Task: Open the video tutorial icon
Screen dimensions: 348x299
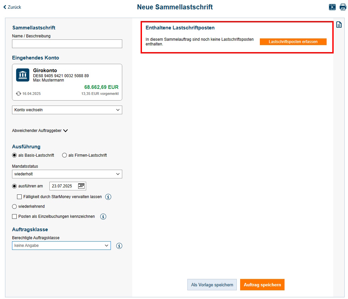Action: point(332,7)
